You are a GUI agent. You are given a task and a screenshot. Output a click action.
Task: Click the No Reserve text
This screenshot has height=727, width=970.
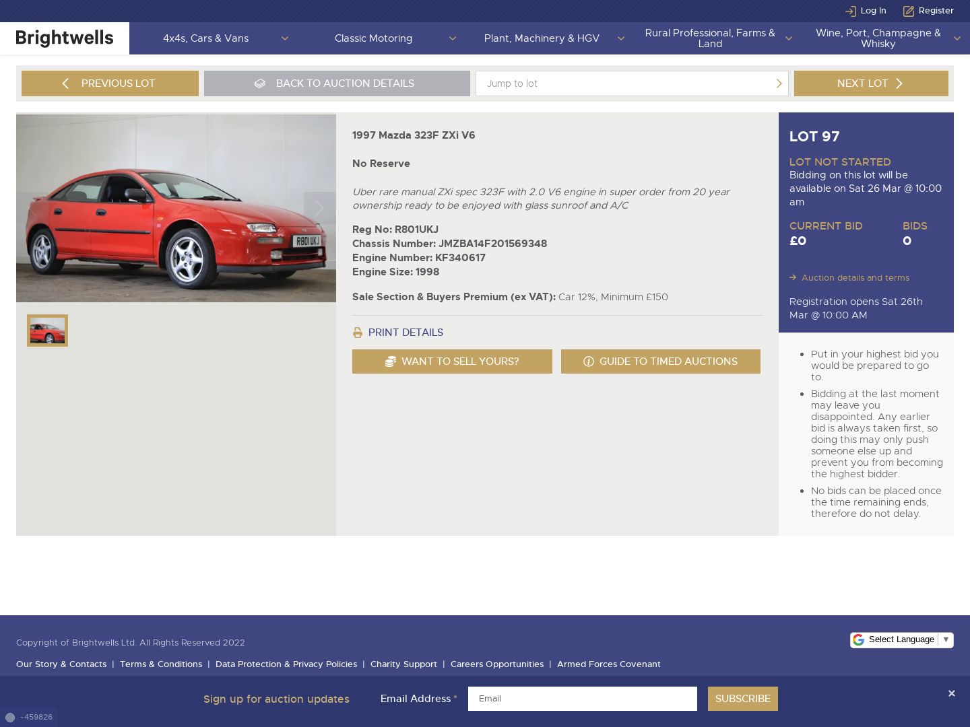(x=381, y=164)
